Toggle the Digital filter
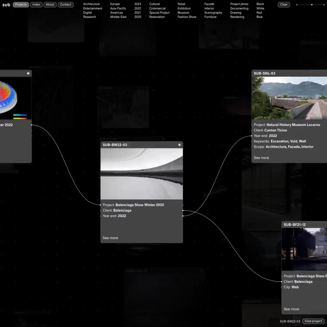The height and width of the screenshot is (327, 327). click(x=88, y=12)
